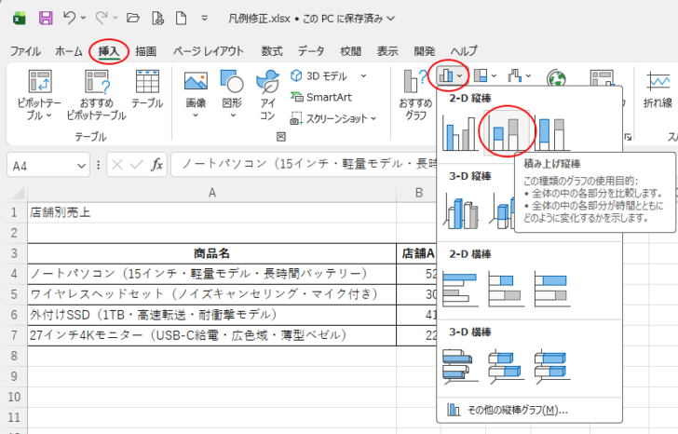Pick the 3-D 100% stacked bar chart

[x=551, y=364]
